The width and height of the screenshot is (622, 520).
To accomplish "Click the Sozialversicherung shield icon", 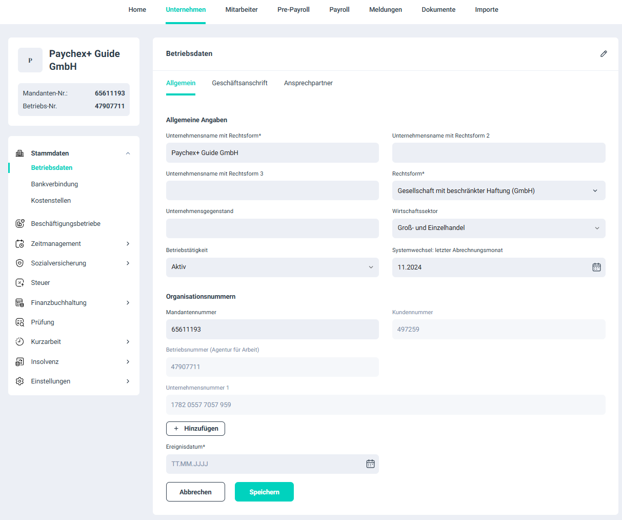I will pos(20,263).
